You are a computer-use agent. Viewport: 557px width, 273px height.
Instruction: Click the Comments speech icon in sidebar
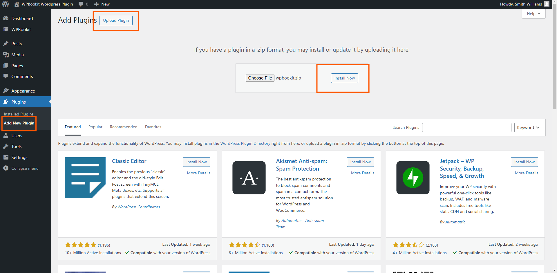pyautogui.click(x=6, y=76)
